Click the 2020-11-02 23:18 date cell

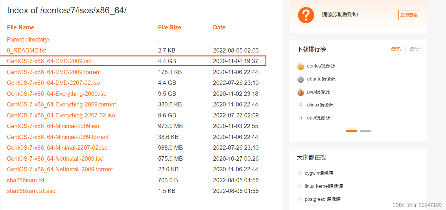(236, 94)
